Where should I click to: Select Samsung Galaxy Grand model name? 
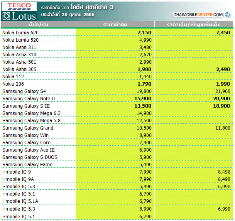click(x=28, y=128)
